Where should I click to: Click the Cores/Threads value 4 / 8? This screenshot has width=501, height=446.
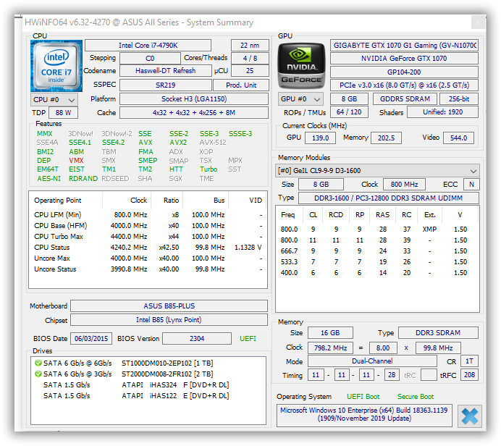coord(250,59)
